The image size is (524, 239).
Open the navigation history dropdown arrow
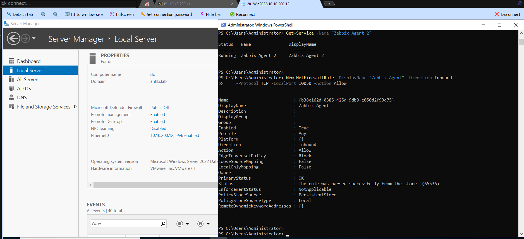pos(34,38)
